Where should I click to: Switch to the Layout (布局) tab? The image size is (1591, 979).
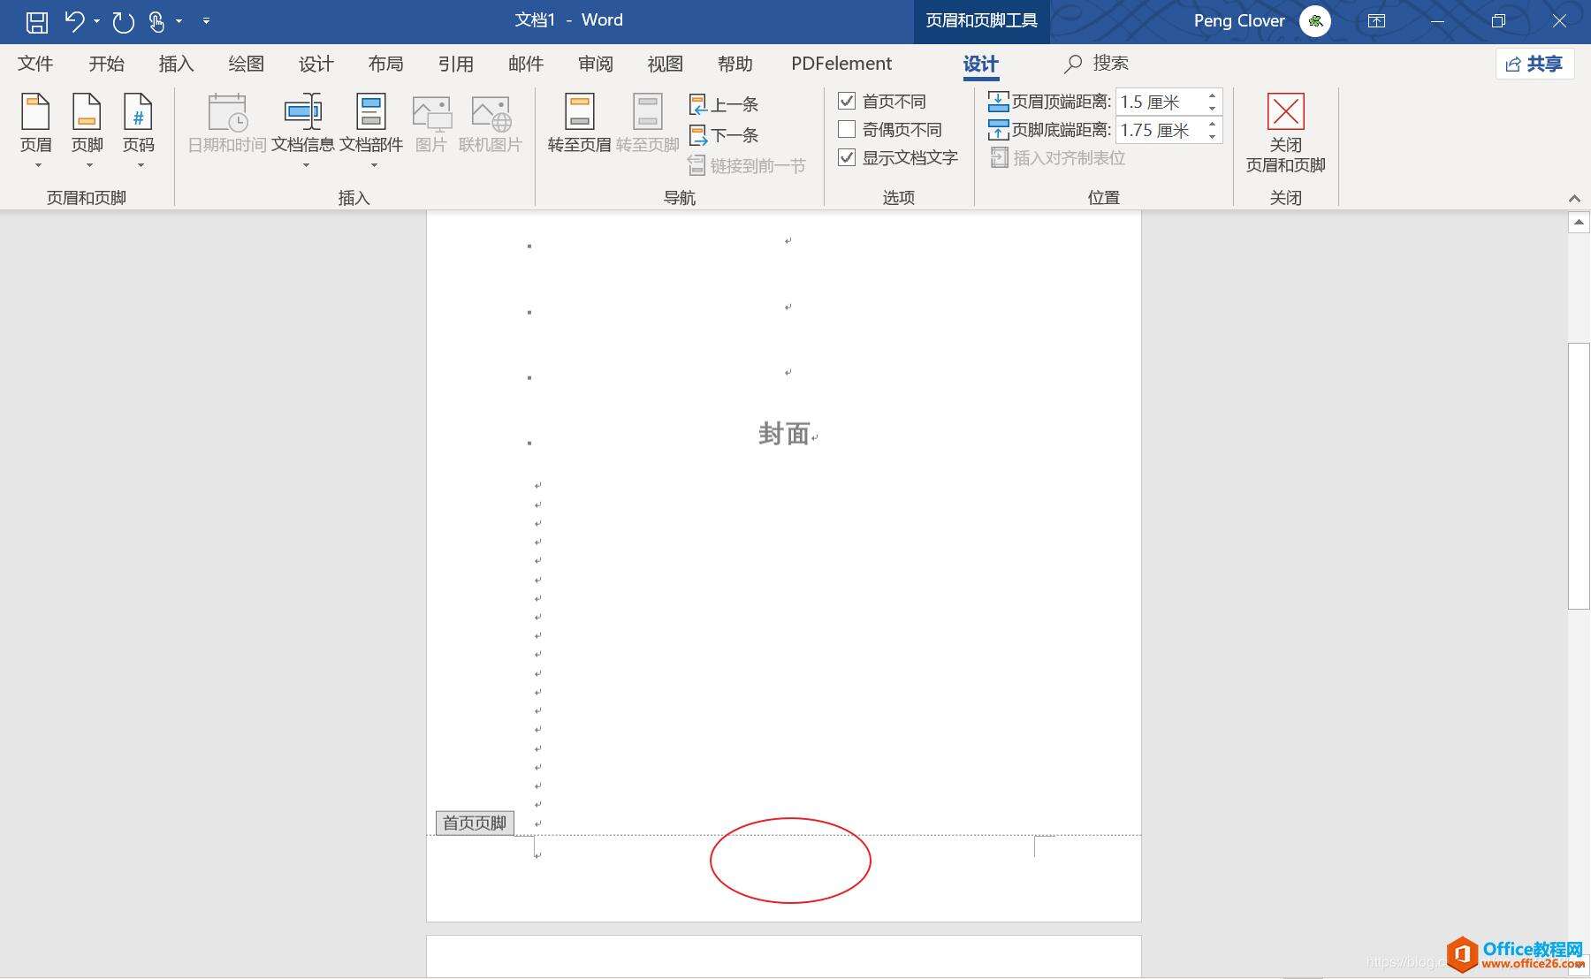[x=385, y=64]
